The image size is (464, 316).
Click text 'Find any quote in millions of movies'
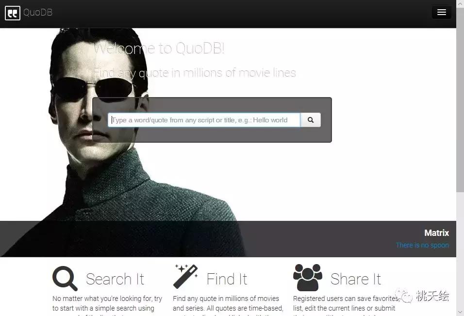(x=226, y=299)
